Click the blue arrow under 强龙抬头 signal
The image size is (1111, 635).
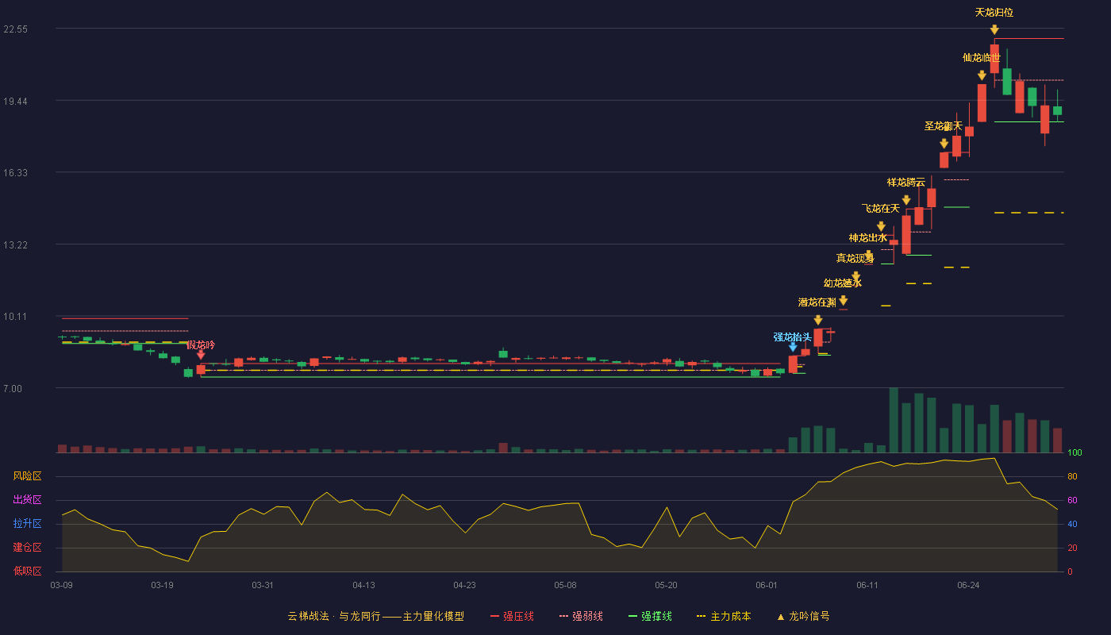(793, 347)
